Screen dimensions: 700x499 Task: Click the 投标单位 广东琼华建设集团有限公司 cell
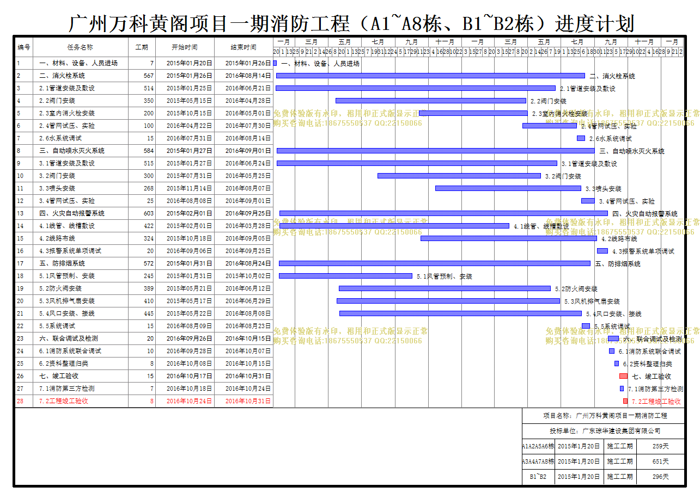pyautogui.click(x=605, y=431)
